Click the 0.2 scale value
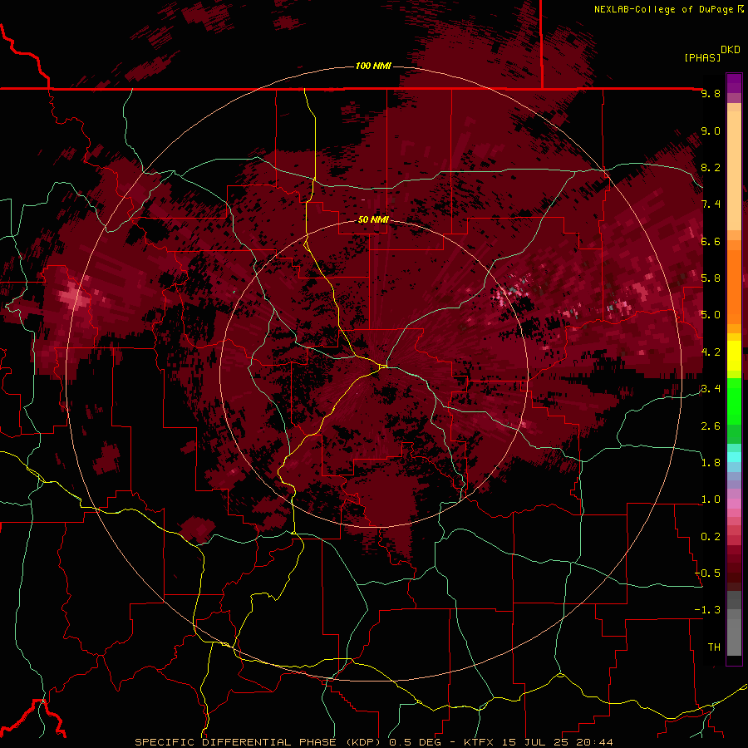748x748 pixels. coord(711,536)
